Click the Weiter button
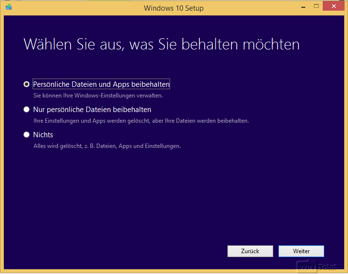Screen dimensions: 348x274 coord(301,251)
